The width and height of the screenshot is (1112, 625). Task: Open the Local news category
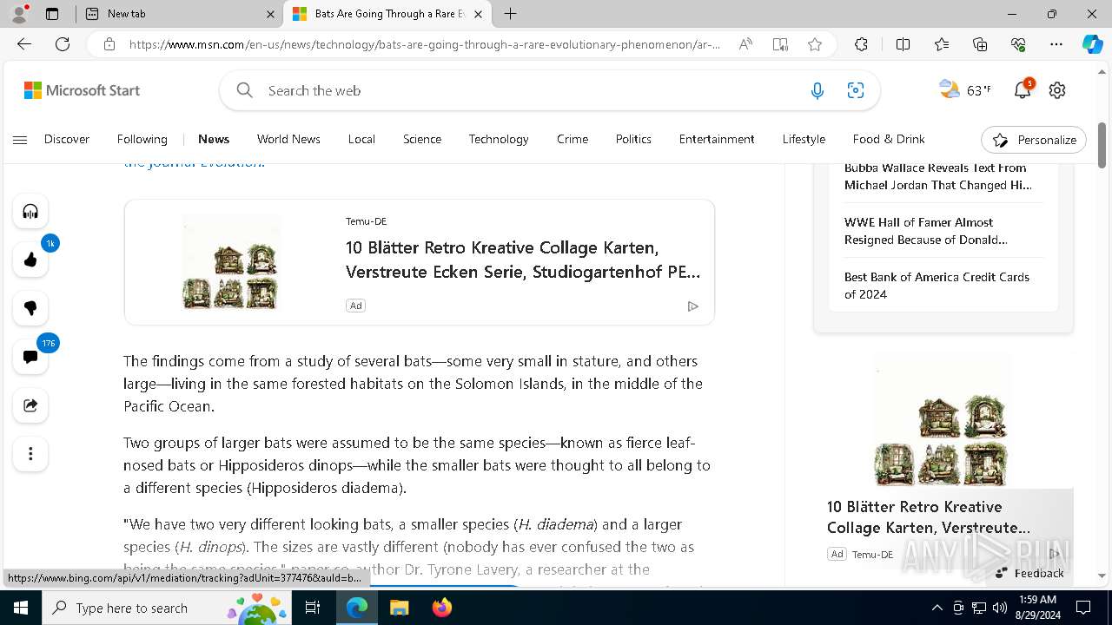[361, 139]
